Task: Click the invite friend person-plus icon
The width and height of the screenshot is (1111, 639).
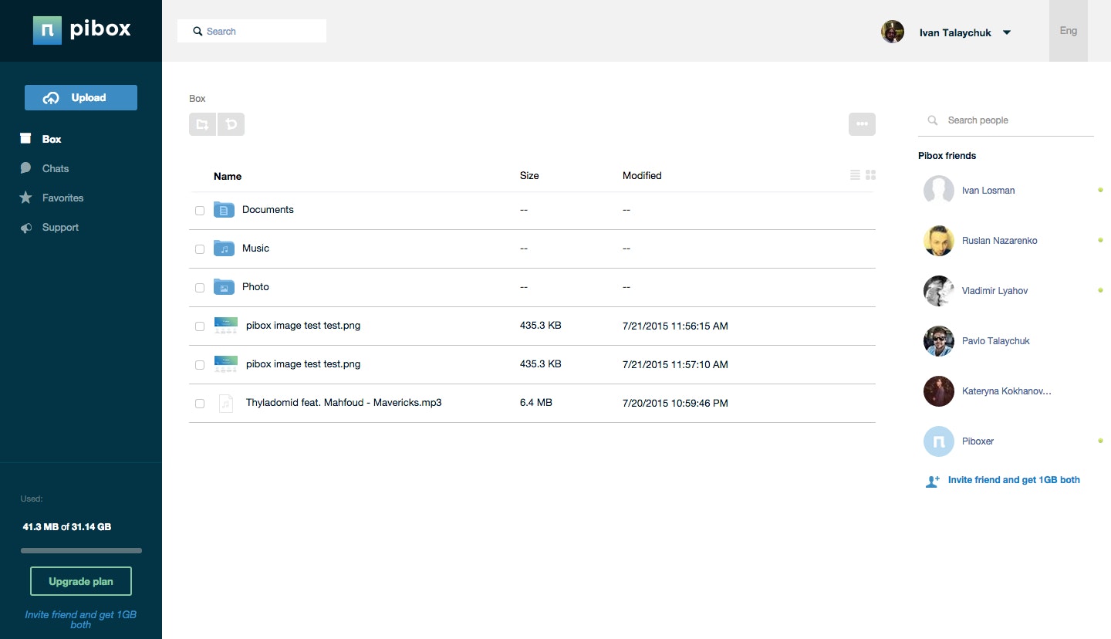Action: [932, 481]
